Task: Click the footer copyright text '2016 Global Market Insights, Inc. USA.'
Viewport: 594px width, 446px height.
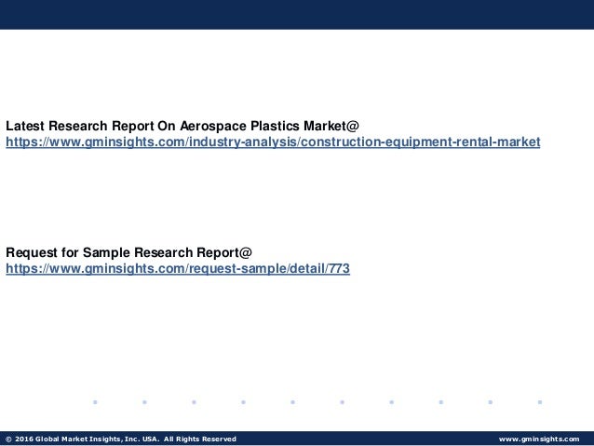Action: coord(87,439)
